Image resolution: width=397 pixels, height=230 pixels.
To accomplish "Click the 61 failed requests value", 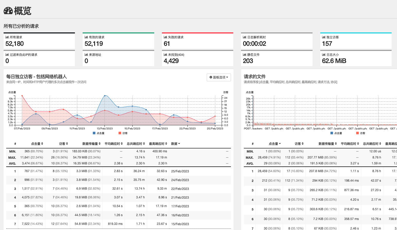I will click(167, 44).
